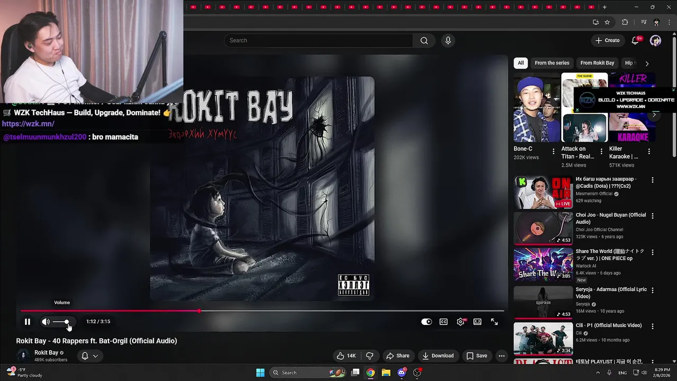Open the Create button
This screenshot has height=381, width=677.
coord(607,40)
